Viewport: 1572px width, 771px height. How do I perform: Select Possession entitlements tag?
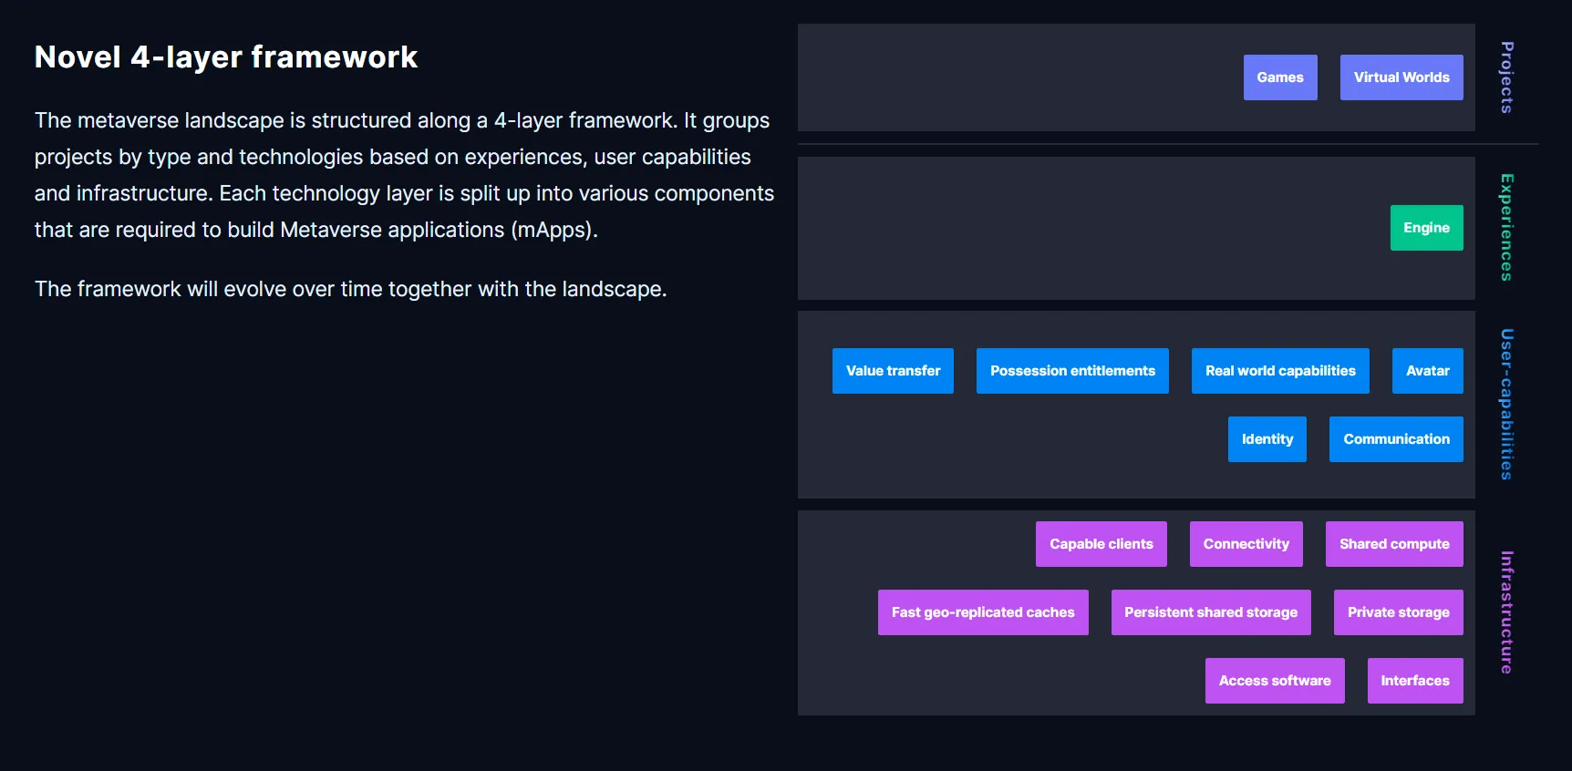tap(1072, 371)
